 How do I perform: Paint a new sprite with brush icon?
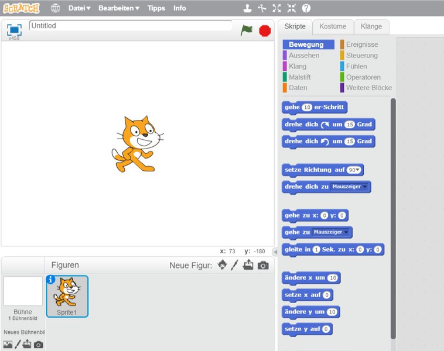point(234,265)
